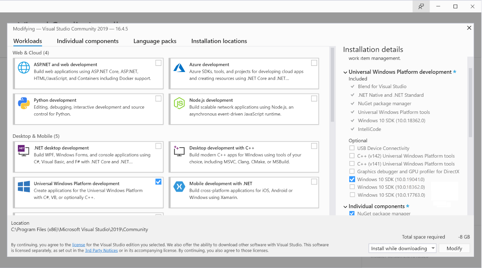Check the Graphics debugger and GPU profiler option
The width and height of the screenshot is (482, 268).
352,171
